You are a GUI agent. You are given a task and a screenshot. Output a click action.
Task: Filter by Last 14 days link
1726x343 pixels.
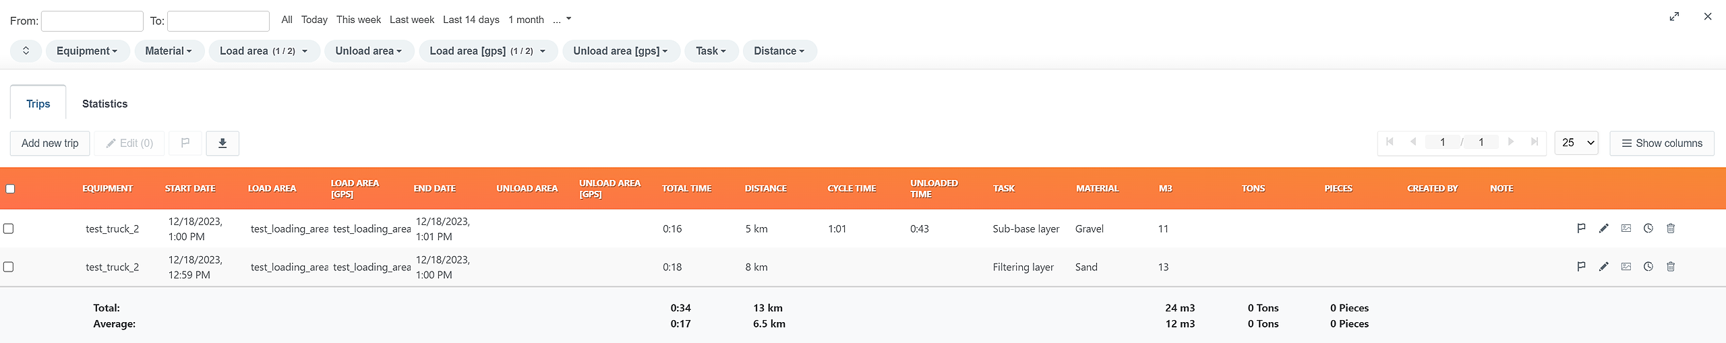pos(471,20)
